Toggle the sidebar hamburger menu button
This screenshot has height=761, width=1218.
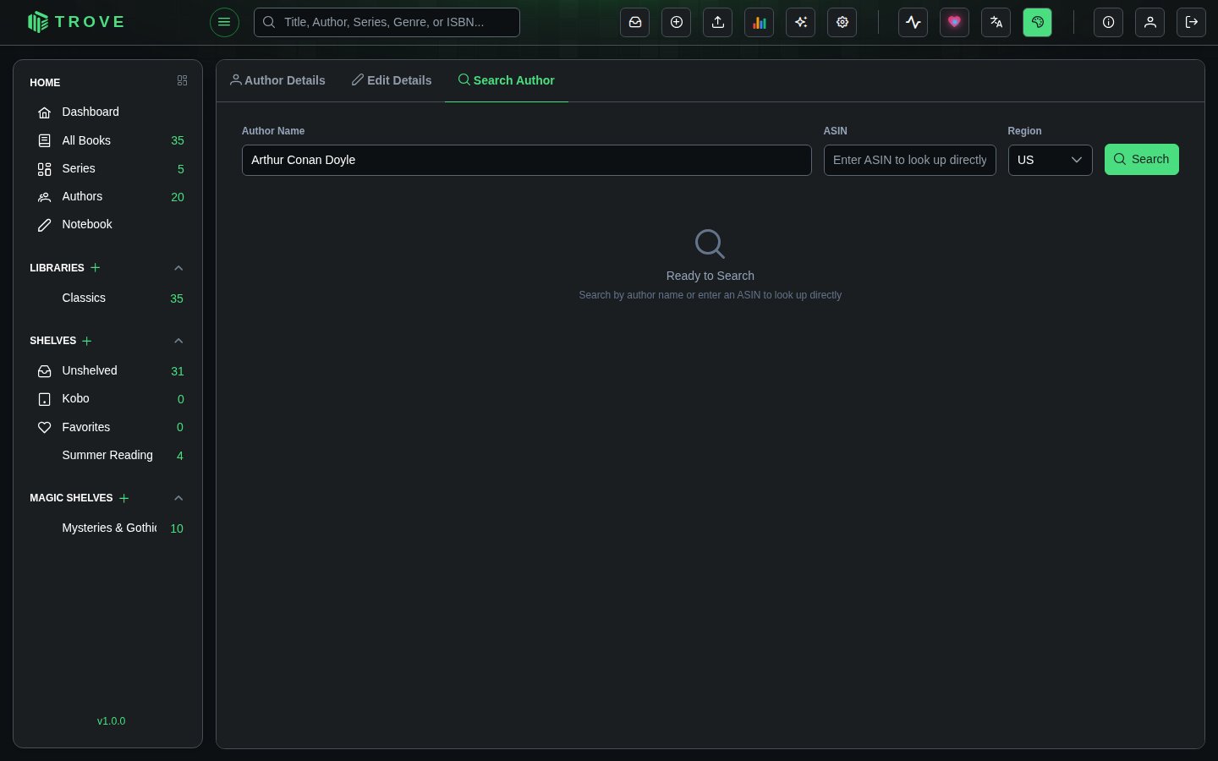point(224,22)
